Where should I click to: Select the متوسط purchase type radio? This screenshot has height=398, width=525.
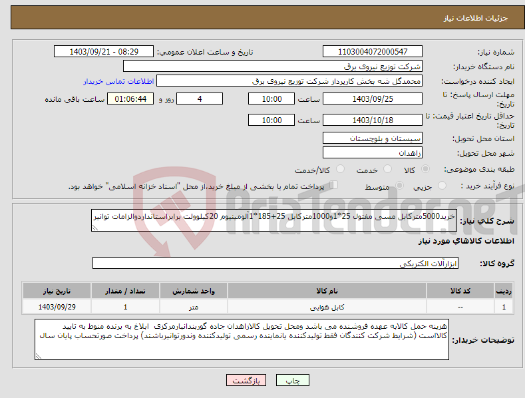[x=399, y=185]
